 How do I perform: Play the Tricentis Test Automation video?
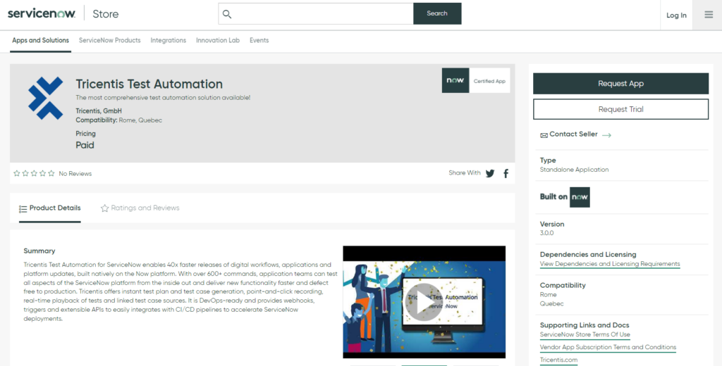[x=424, y=302]
